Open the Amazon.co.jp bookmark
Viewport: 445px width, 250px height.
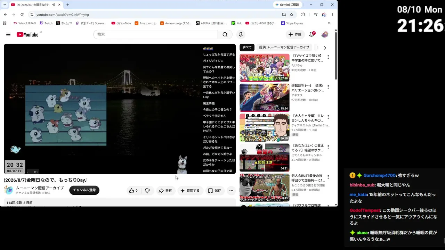(145, 23)
